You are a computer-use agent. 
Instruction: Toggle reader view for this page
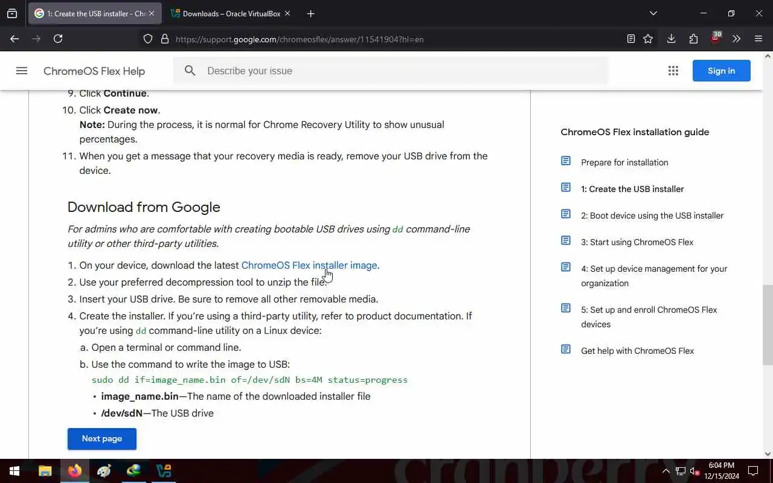click(630, 39)
